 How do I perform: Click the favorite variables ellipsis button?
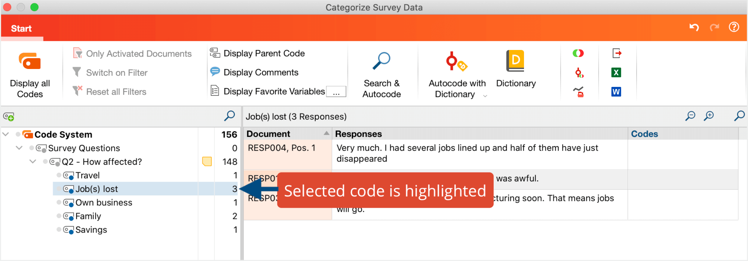pos(336,92)
